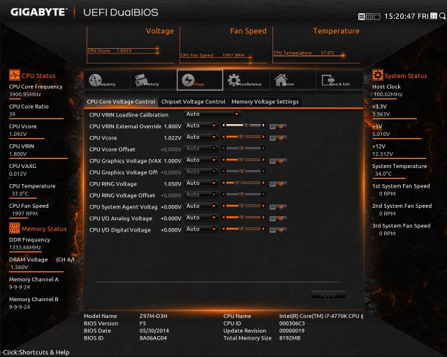
Task: Toggle on/off switch for CPU System Agent Voltage
Action: 278,207
